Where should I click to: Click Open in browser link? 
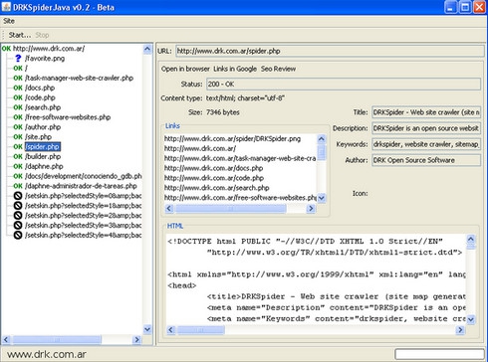[x=185, y=69]
